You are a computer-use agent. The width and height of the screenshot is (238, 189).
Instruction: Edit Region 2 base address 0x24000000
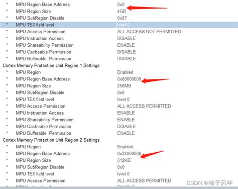[x=129, y=153]
